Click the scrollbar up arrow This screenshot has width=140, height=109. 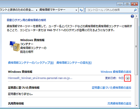coord(136,16)
